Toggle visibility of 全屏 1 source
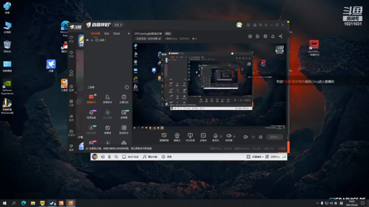The image size is (369, 207). (x=87, y=40)
